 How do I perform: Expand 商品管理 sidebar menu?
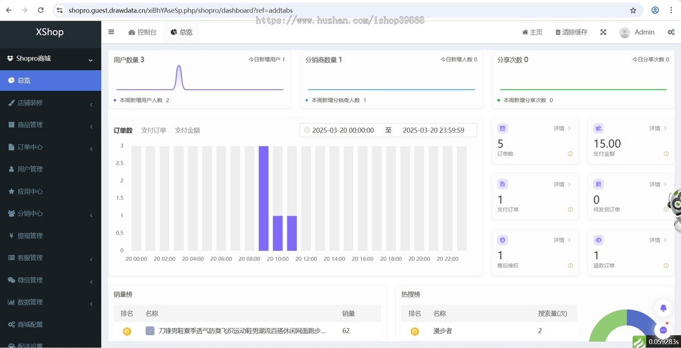(51, 125)
